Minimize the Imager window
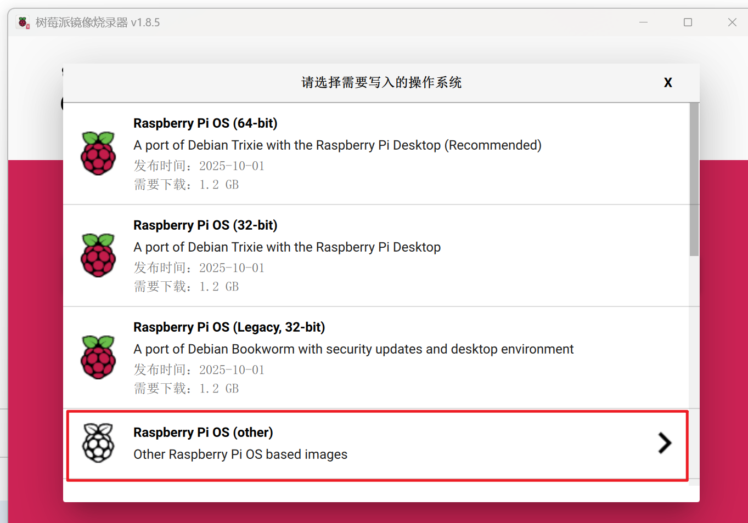 643,22
